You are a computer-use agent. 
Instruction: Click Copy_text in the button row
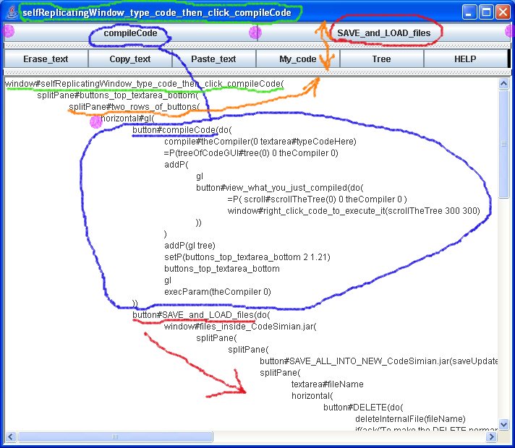pyautogui.click(x=130, y=59)
